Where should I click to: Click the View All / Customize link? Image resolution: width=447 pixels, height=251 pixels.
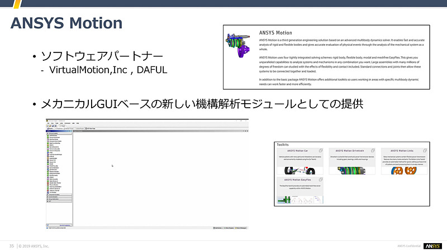pos(65,225)
